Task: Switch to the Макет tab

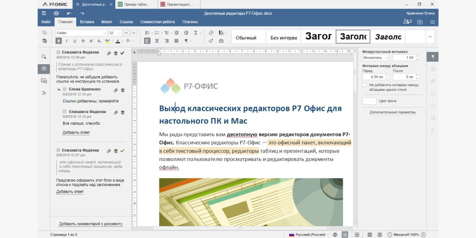Action: [x=107, y=22]
